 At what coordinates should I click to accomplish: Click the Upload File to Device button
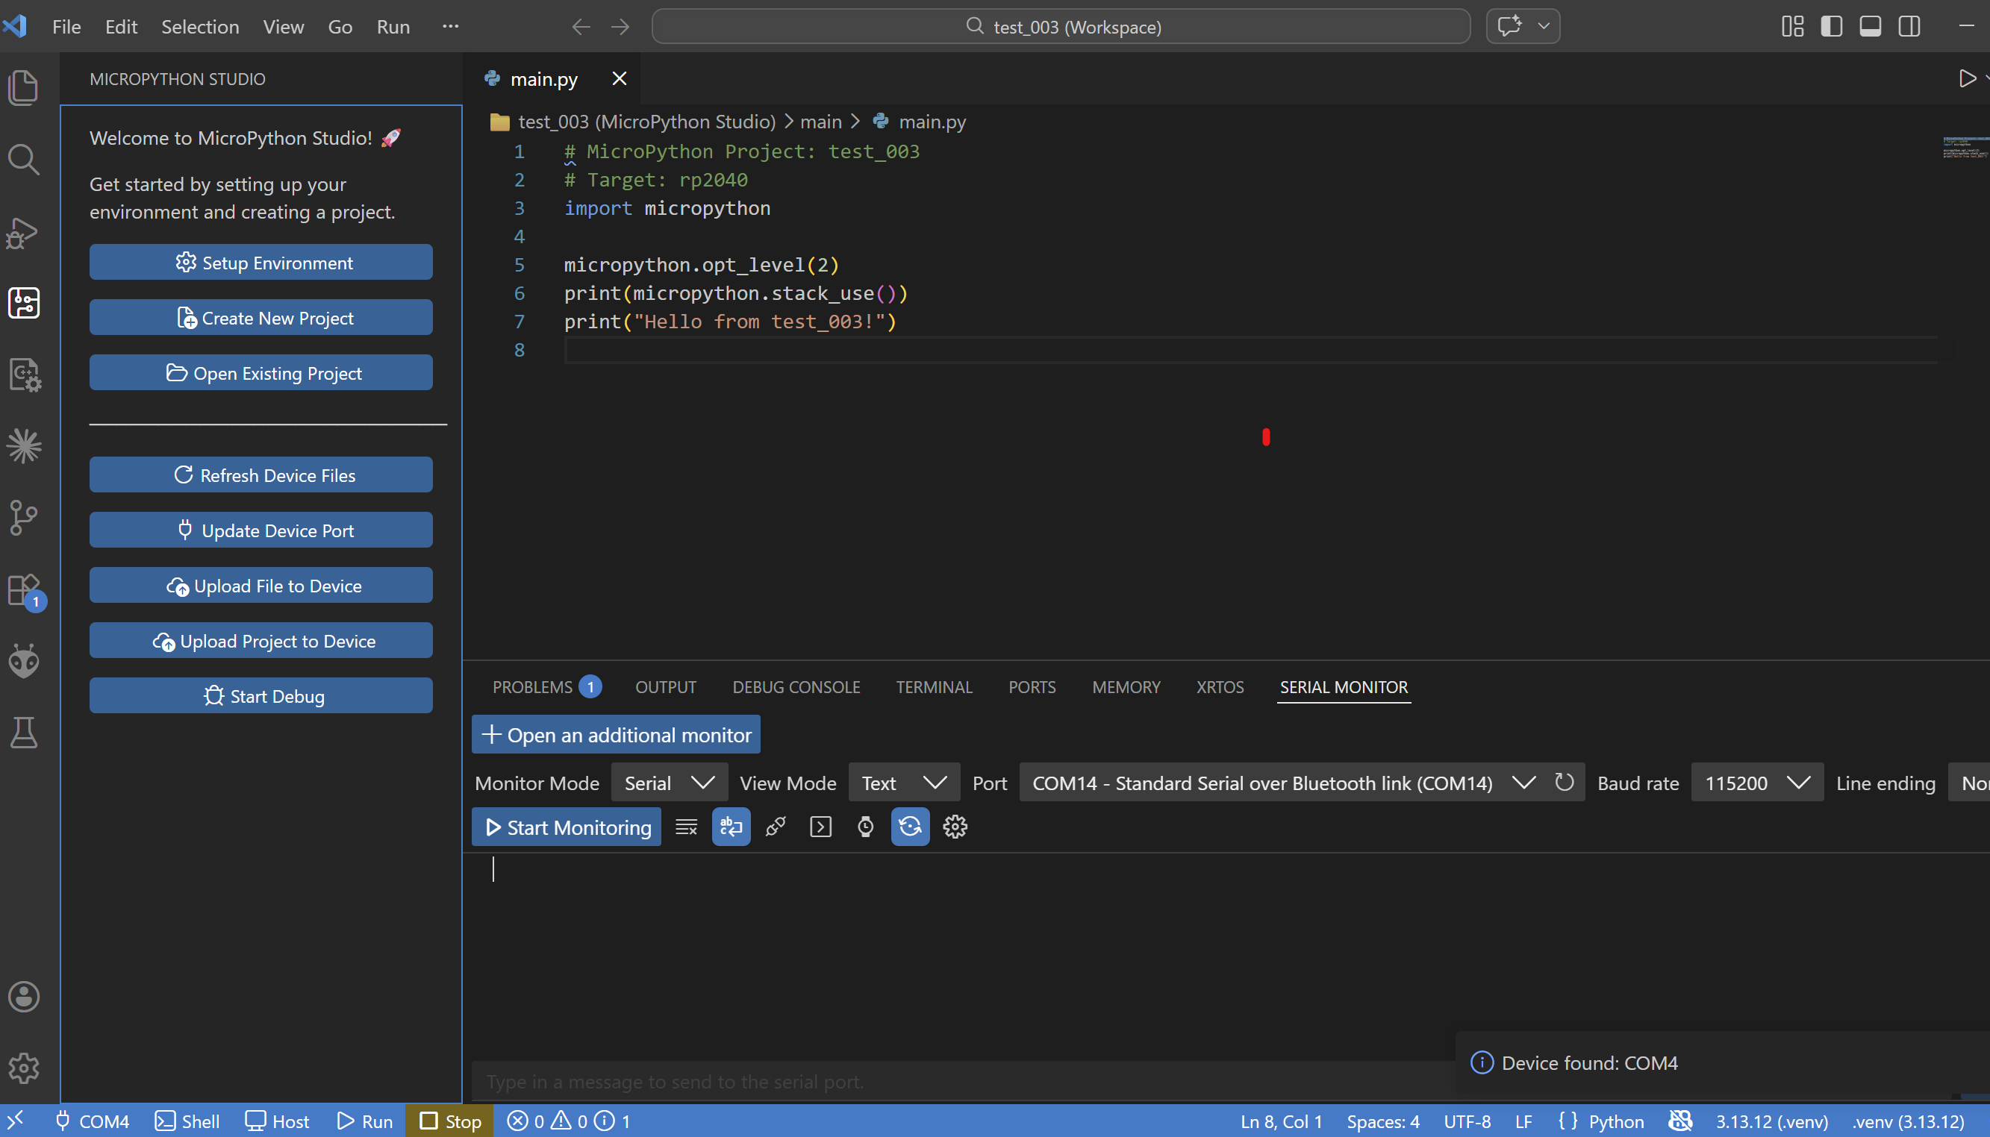coord(261,586)
